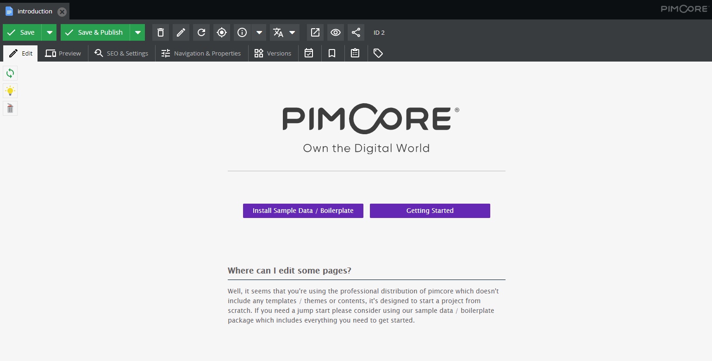Click the rename pencil icon in toolbar
This screenshot has width=712, height=361.
pyautogui.click(x=181, y=32)
